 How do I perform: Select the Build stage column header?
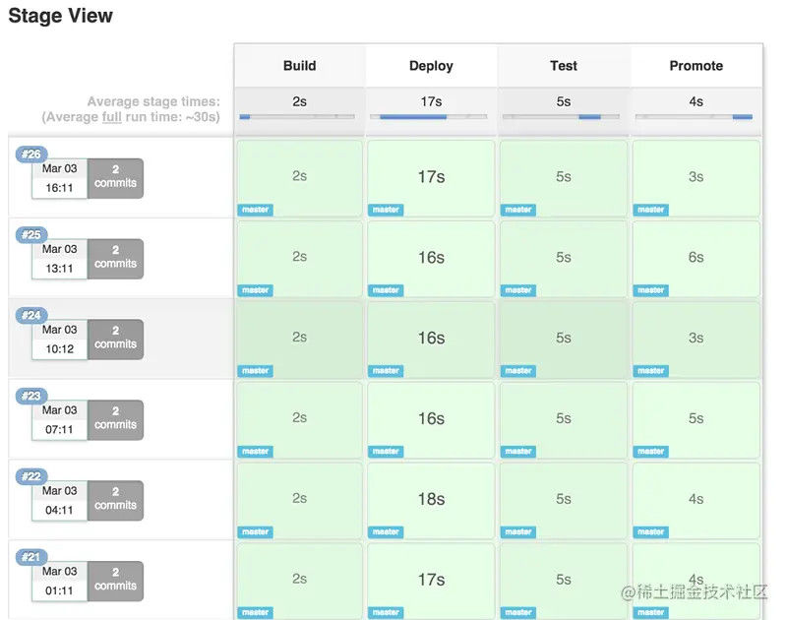pos(300,66)
